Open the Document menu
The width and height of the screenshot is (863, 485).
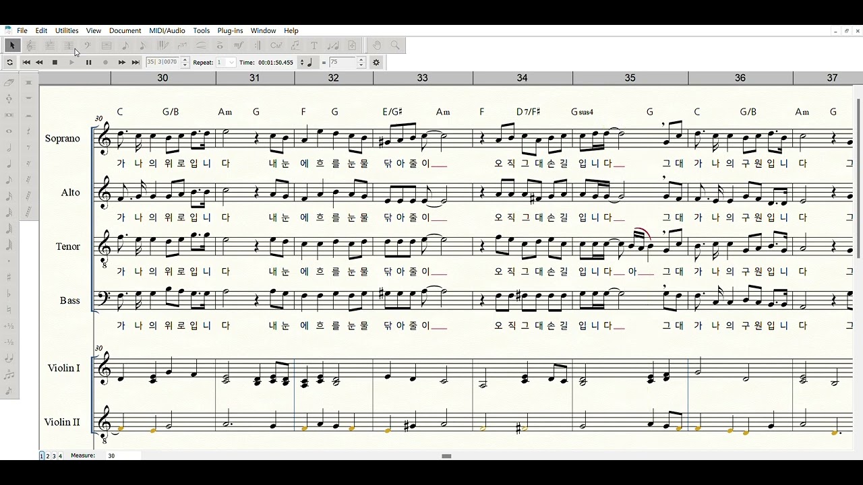click(x=125, y=30)
